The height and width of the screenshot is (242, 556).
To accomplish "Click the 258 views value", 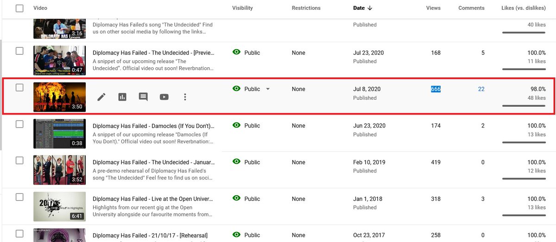I will 436,235.
